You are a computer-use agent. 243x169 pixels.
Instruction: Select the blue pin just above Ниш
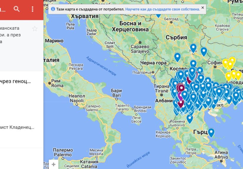click(x=193, y=47)
